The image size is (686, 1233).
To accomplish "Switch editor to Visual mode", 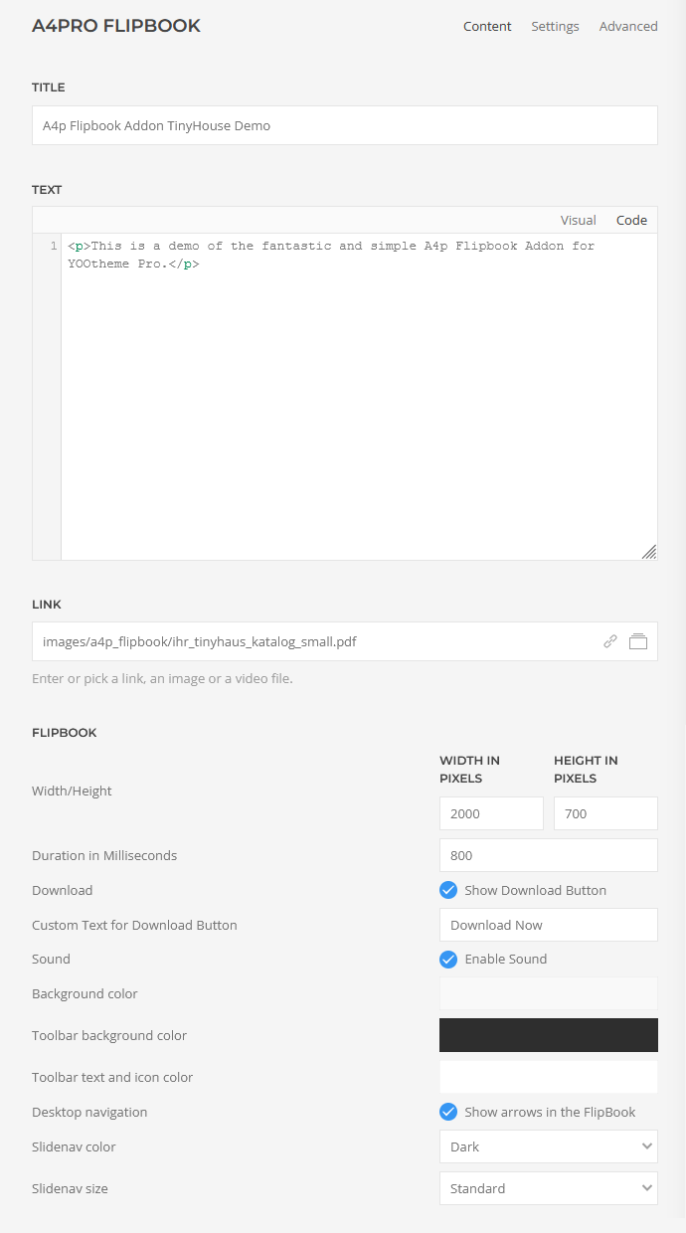I will [579, 220].
